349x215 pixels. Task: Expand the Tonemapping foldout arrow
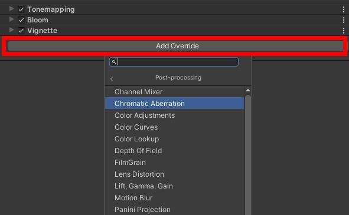point(12,9)
